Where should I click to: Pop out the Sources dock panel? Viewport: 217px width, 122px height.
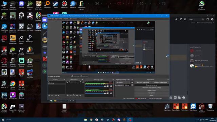tap(83, 80)
